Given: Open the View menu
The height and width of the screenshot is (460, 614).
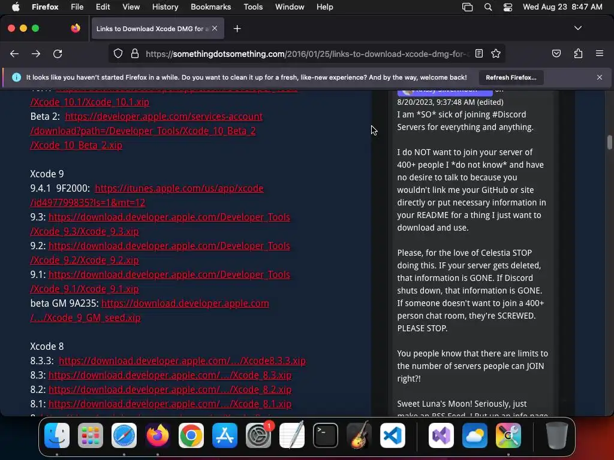Looking at the screenshot, I should coord(131,7).
